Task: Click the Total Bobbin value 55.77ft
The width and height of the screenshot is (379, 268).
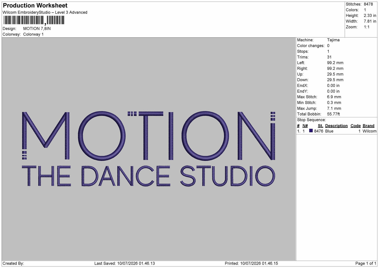Action: click(x=333, y=114)
